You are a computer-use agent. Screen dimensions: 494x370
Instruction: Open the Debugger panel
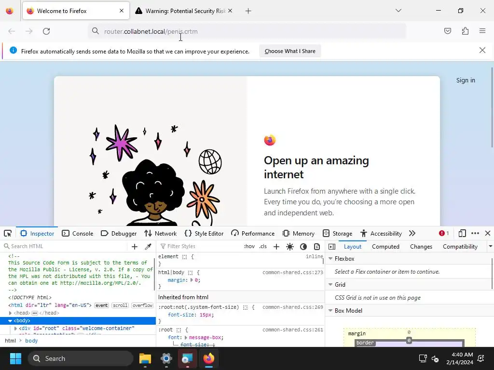tap(119, 234)
